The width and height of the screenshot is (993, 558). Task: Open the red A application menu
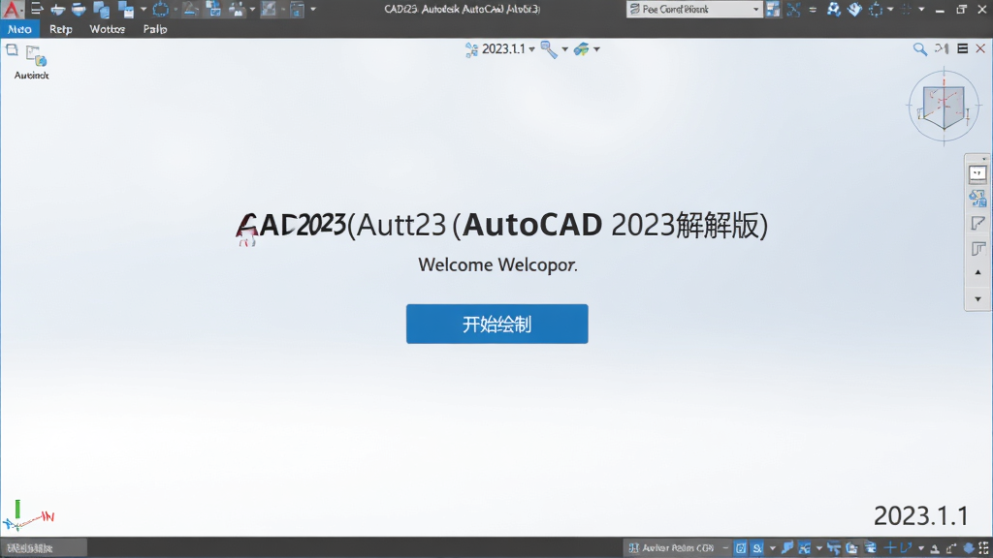(x=12, y=9)
